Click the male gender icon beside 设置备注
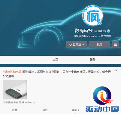The image size is (121, 114). tap(109, 31)
